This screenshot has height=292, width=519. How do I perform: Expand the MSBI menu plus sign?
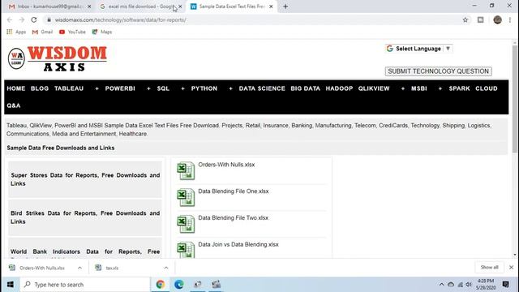pos(440,88)
